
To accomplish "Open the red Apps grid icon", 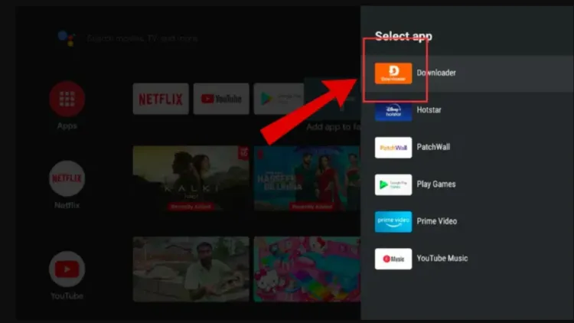I will coord(67,99).
